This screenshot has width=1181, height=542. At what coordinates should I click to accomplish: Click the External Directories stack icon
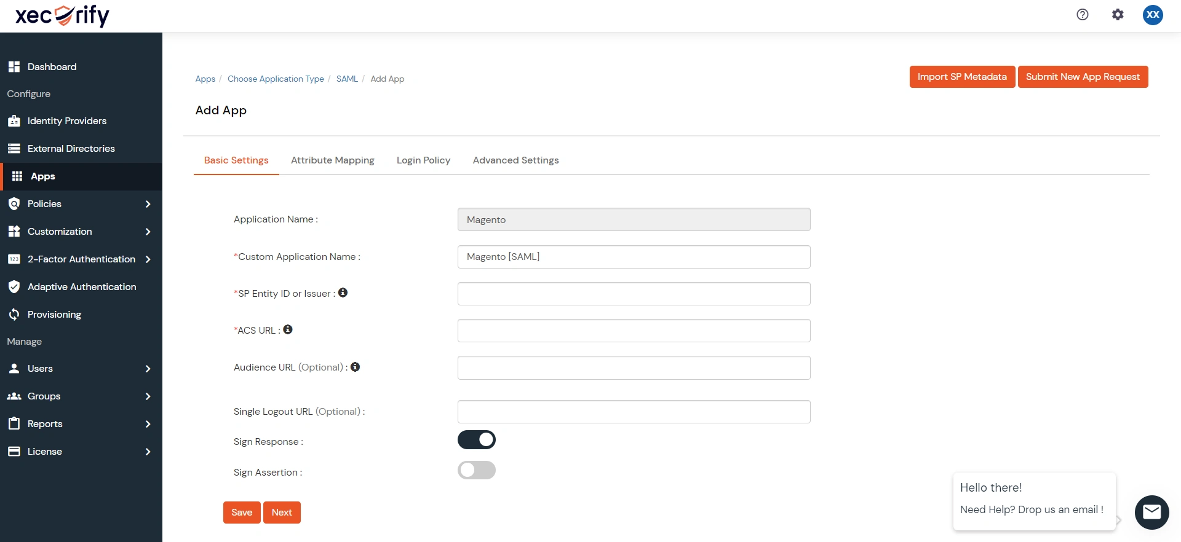click(14, 149)
